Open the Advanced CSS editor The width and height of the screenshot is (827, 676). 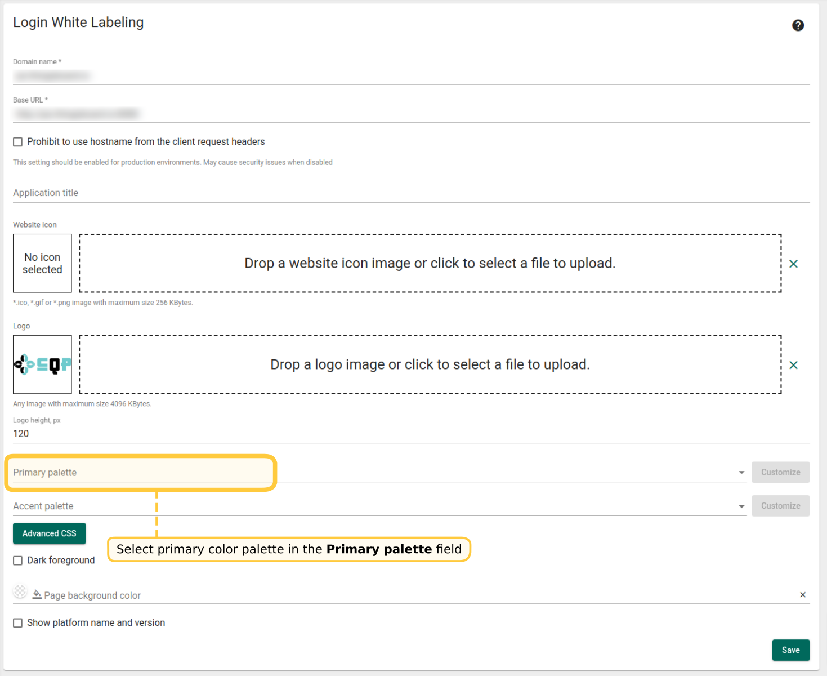coord(50,533)
